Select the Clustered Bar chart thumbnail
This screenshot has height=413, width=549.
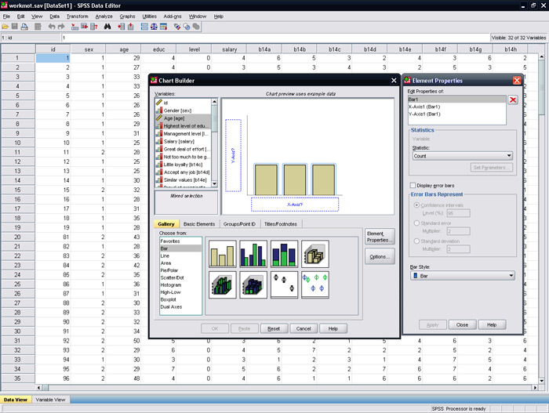coord(253,254)
